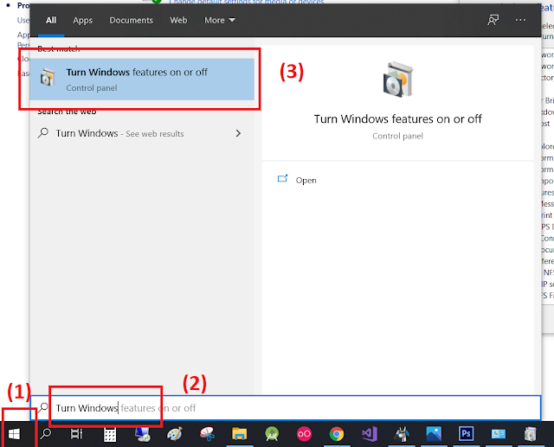554x447 pixels.
Task: Select the All search tab
Action: click(51, 21)
